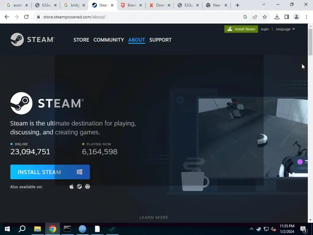Screen dimensions: 313x235
Task: Click the network tray icon
Action: [266, 229]
